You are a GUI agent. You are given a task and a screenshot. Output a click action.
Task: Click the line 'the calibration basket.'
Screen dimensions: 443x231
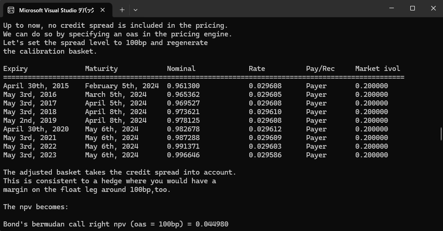50,51
